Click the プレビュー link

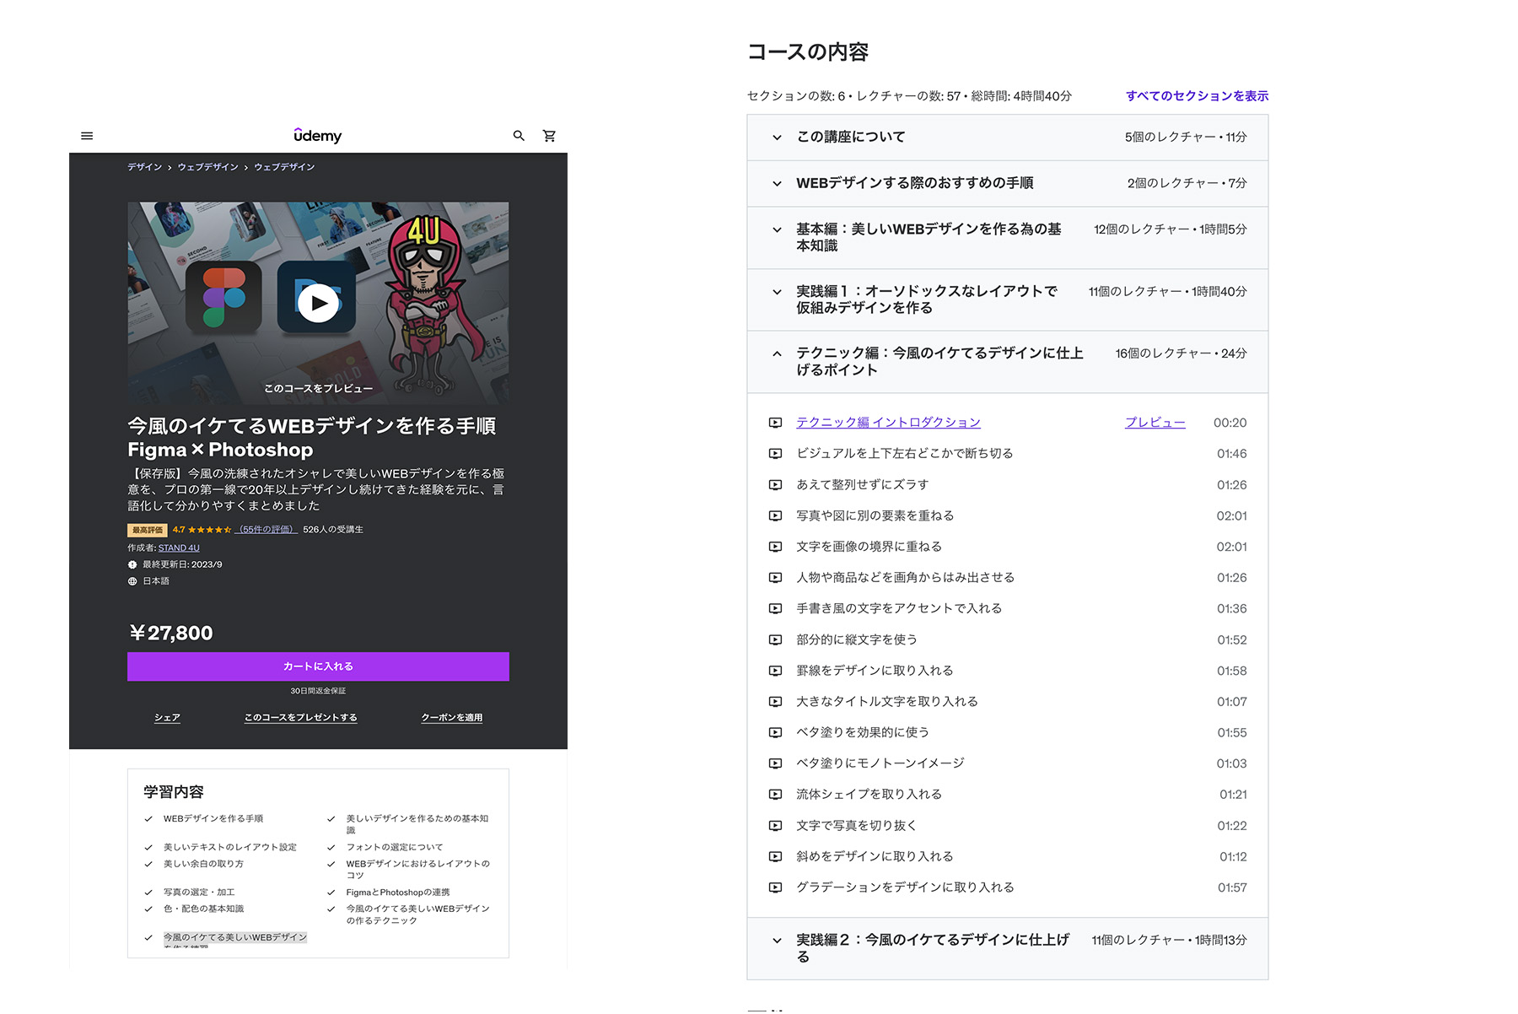1155,423
